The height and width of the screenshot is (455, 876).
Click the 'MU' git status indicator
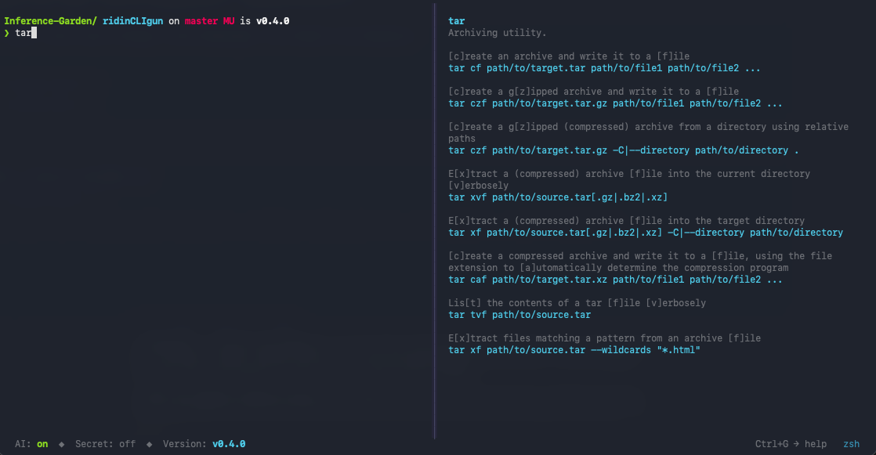pyautogui.click(x=229, y=21)
